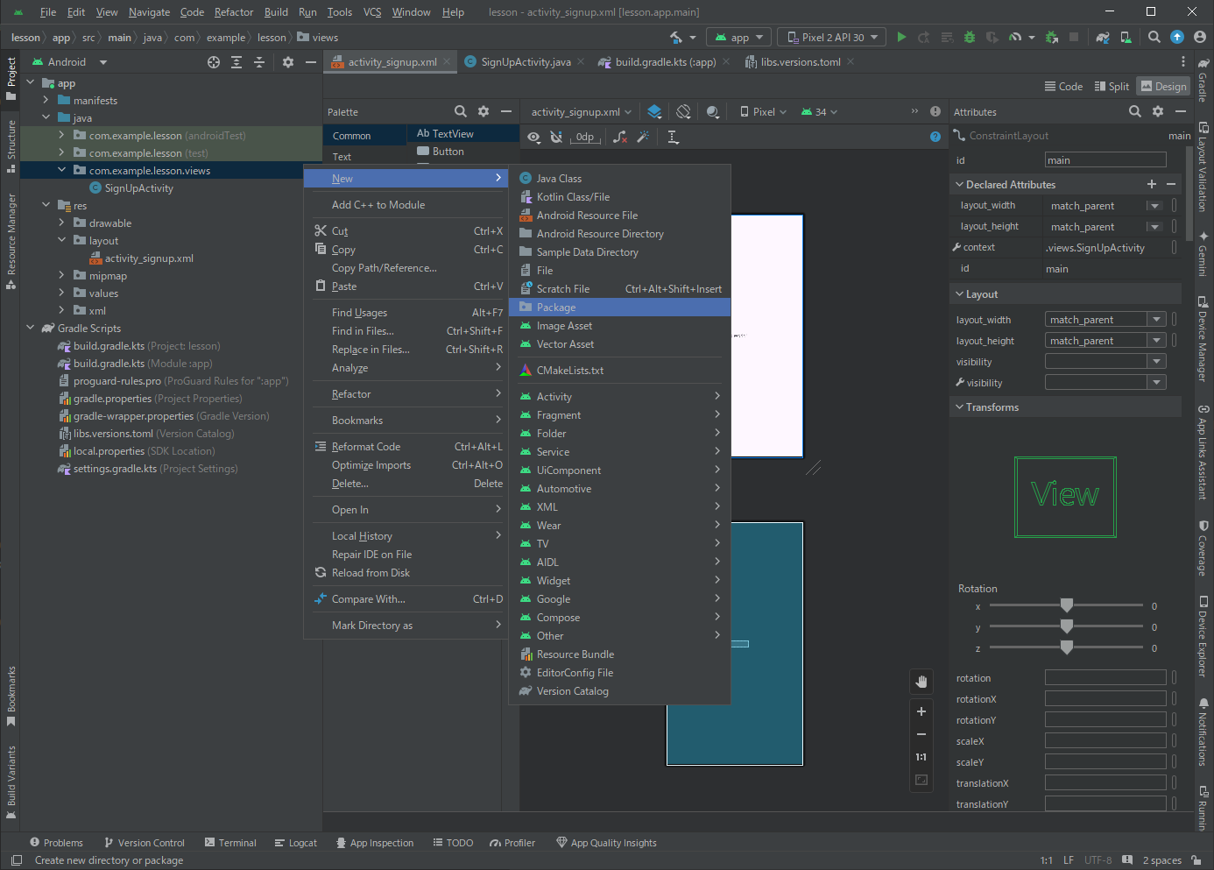Toggle the view options eye icon
The width and height of the screenshot is (1214, 870).
(533, 138)
